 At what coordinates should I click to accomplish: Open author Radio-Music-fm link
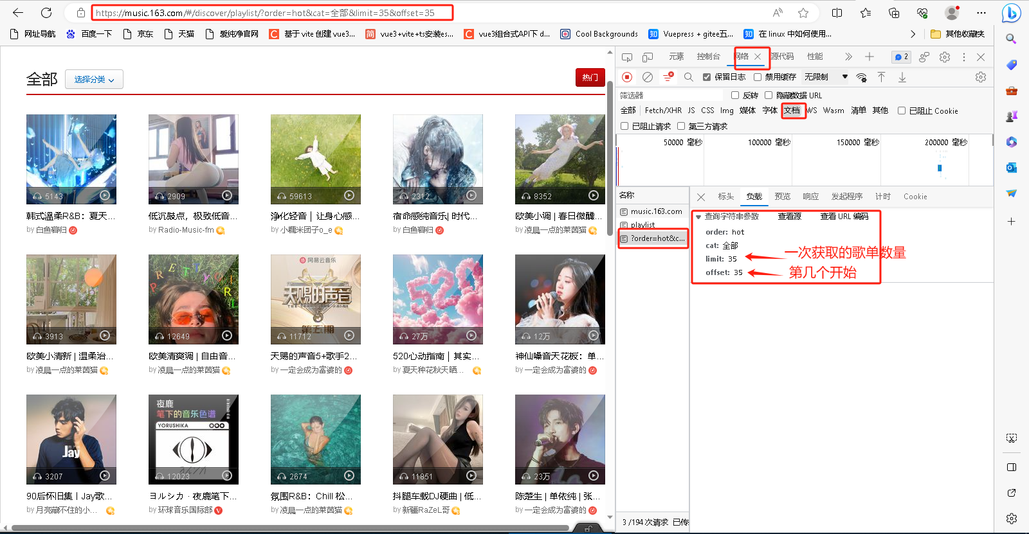[186, 230]
